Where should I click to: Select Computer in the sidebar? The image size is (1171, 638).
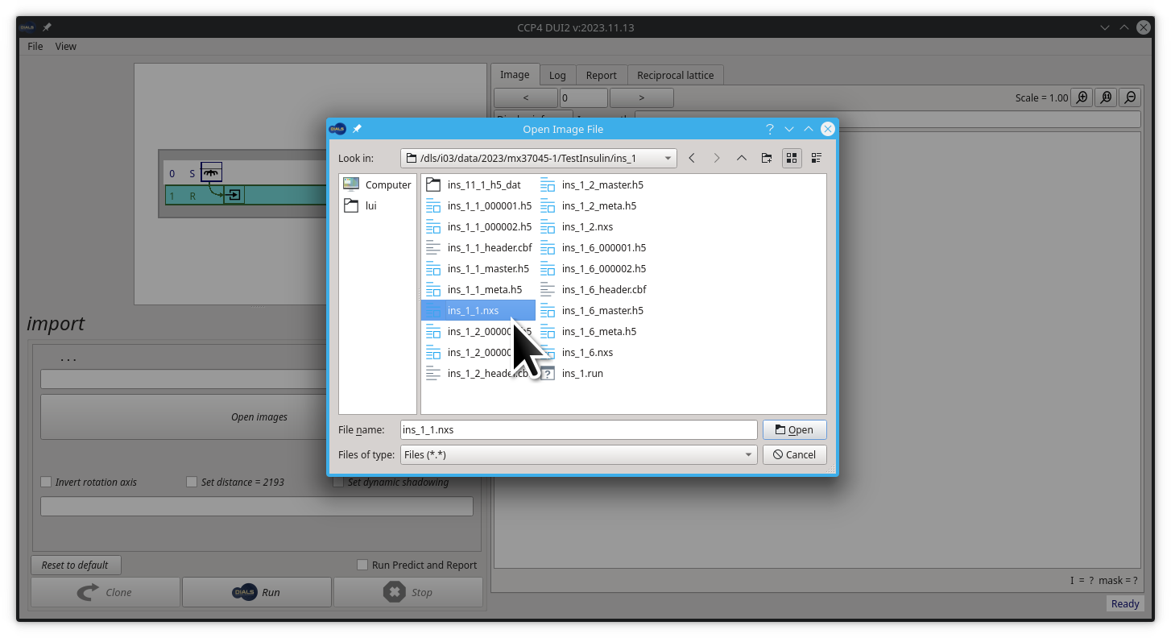[x=378, y=185]
